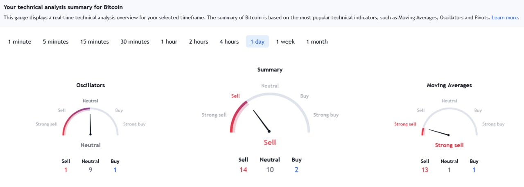Switch to the 5 minutes timeframe
524x187 pixels.
coord(56,42)
